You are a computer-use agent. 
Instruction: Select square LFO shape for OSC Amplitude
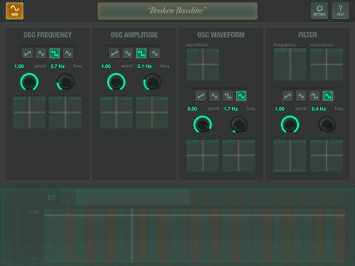pos(141,53)
